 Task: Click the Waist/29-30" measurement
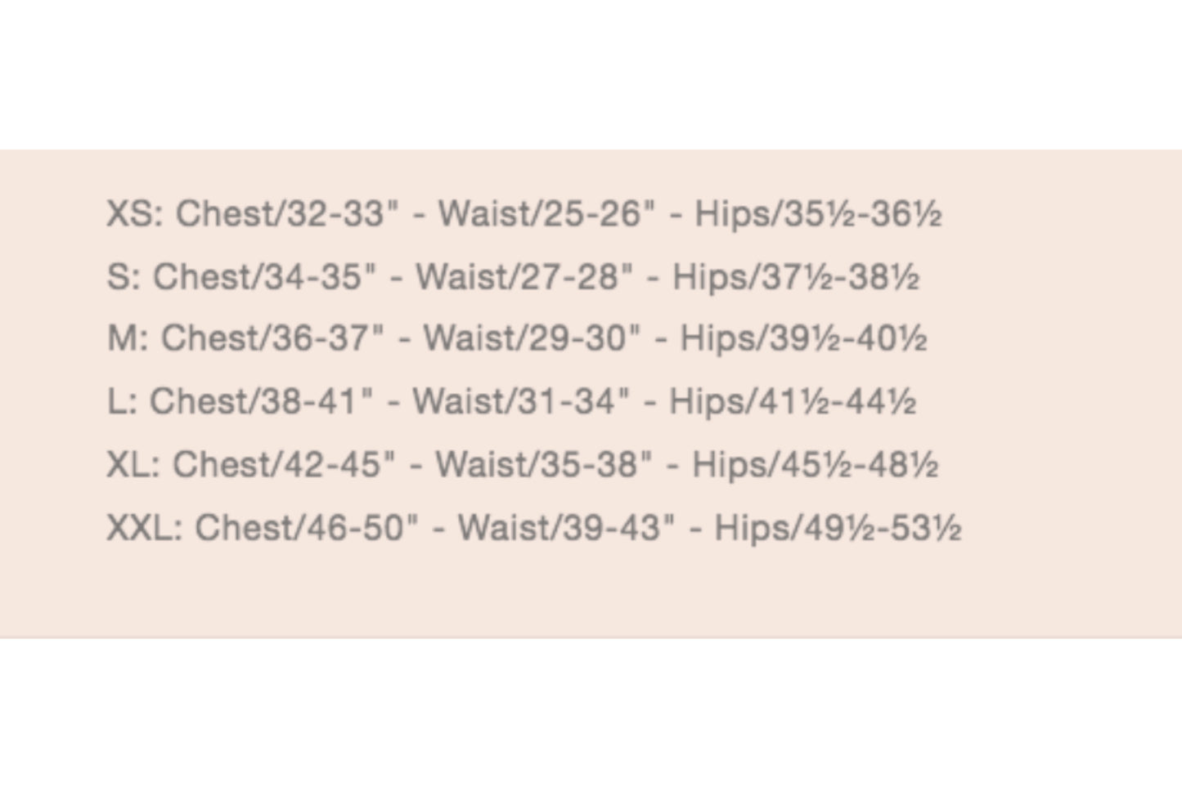pyautogui.click(x=533, y=339)
